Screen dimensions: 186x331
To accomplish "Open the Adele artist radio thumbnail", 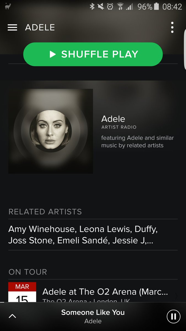I will [50, 131].
